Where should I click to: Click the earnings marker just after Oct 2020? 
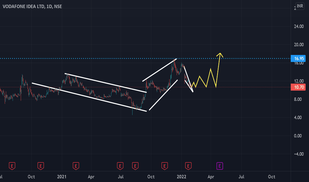point(40,166)
